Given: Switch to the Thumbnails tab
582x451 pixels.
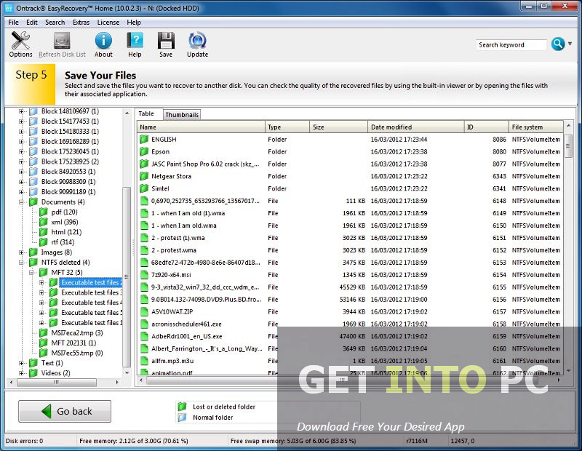Looking at the screenshot, I should click(x=182, y=115).
